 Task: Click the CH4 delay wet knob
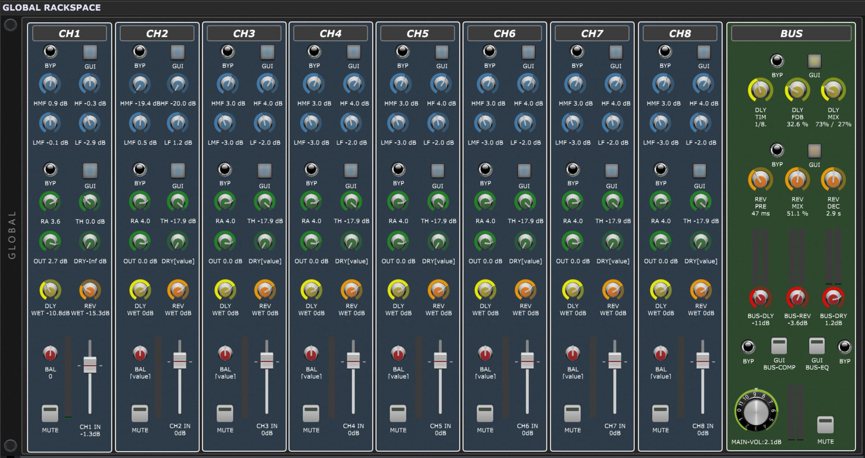[x=311, y=291]
